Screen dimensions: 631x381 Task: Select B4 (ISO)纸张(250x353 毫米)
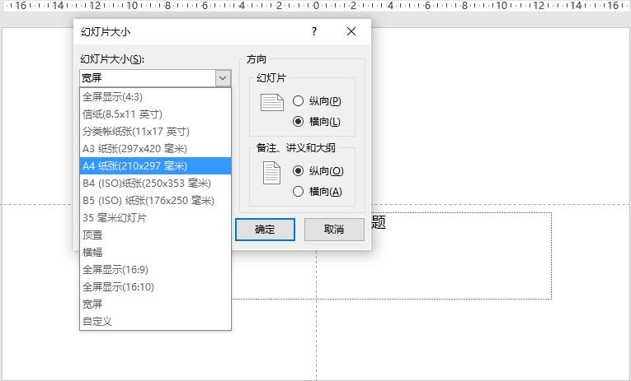tap(155, 183)
